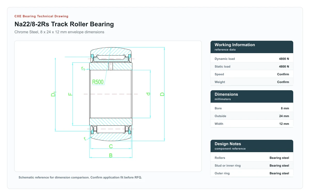
Task: Click the 8 mm Bore value
Action: tap(285, 108)
